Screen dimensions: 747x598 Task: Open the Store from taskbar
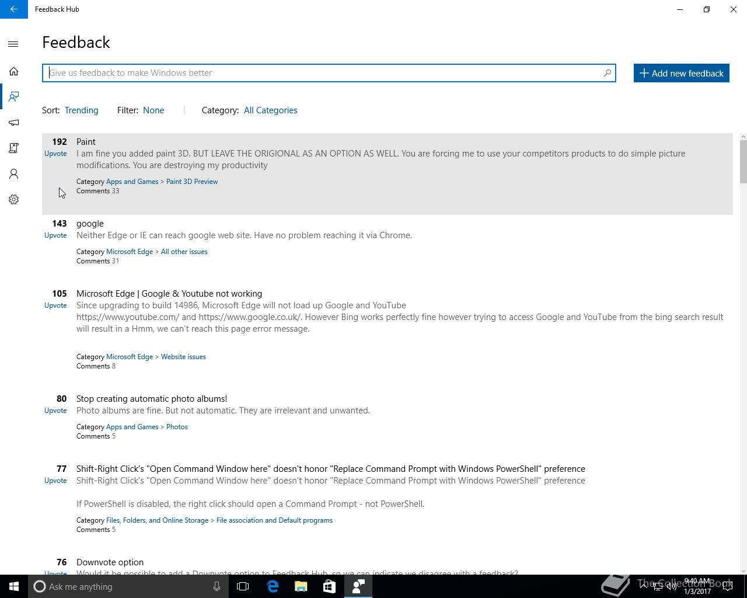coord(329,586)
